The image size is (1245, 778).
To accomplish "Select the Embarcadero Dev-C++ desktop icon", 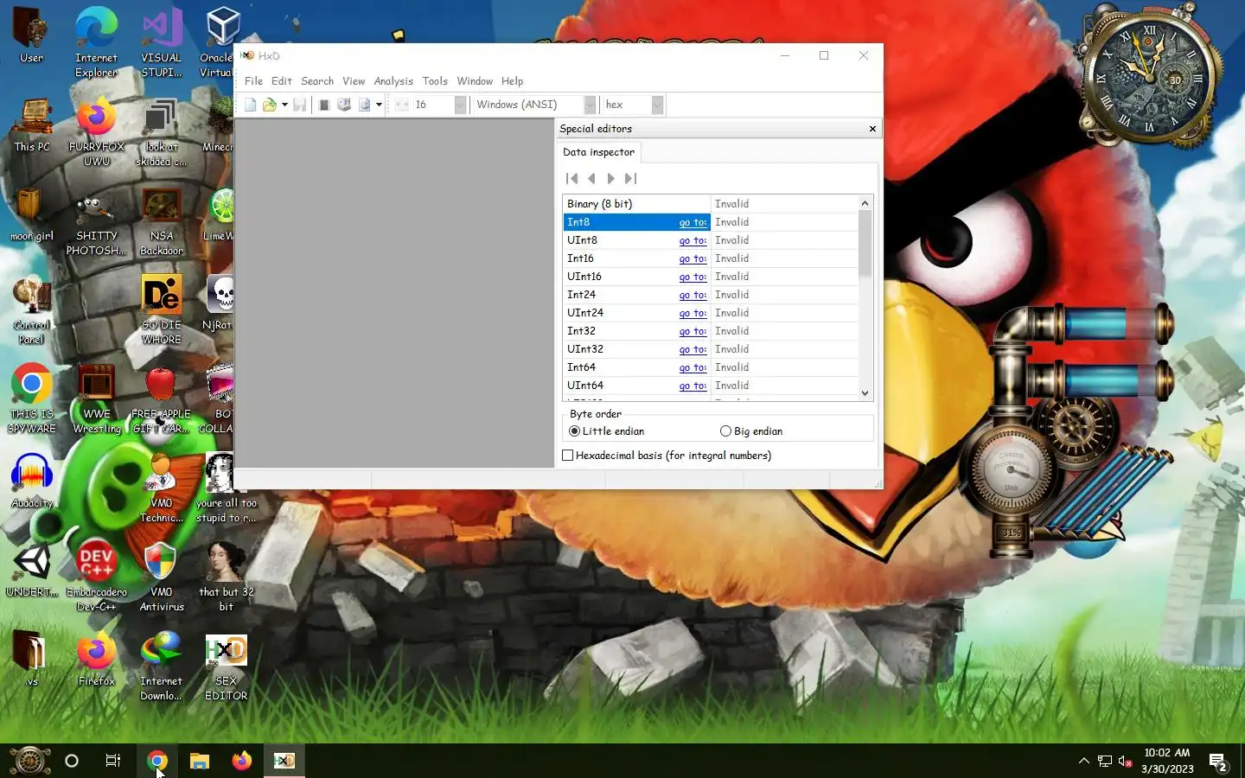I will 97,577.
